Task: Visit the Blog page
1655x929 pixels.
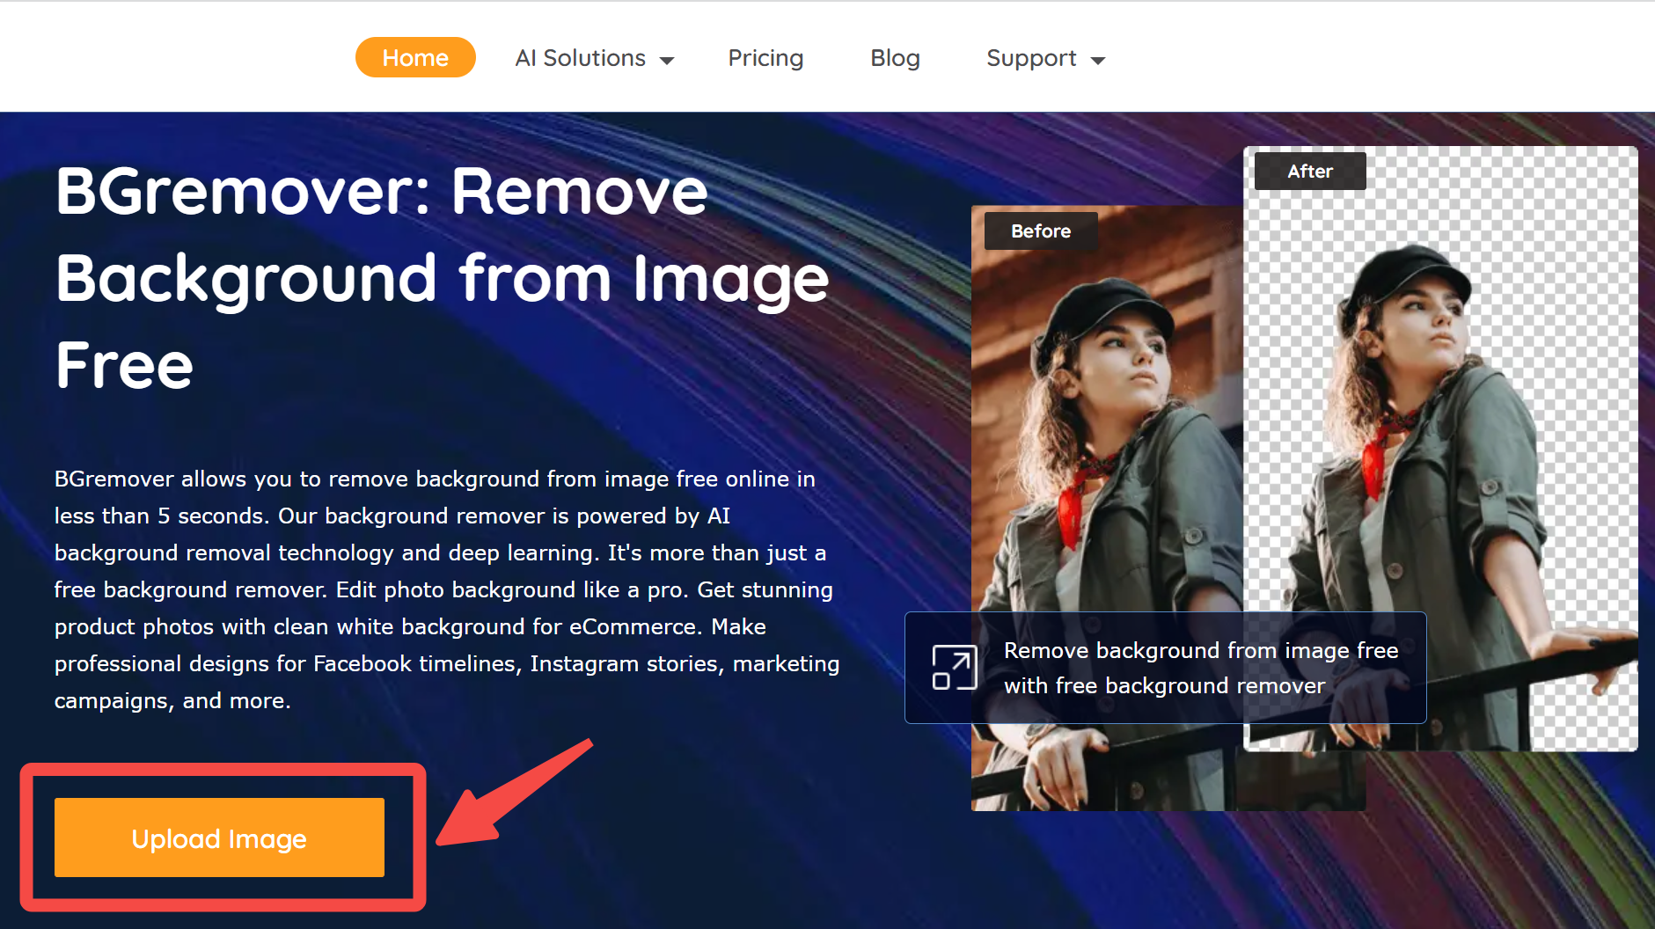Action: (x=895, y=58)
